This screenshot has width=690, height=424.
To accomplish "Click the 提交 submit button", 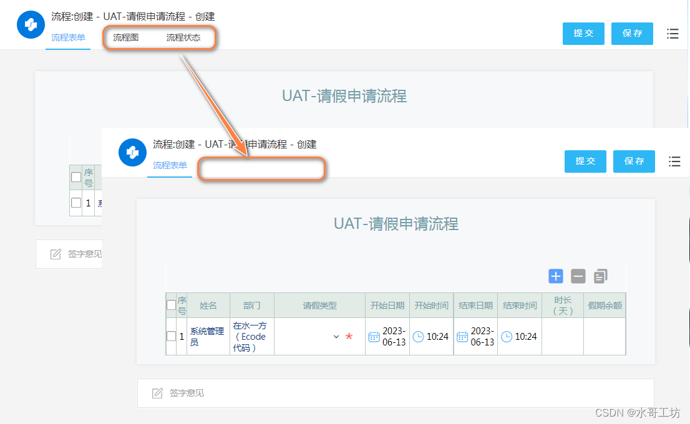I will (585, 161).
